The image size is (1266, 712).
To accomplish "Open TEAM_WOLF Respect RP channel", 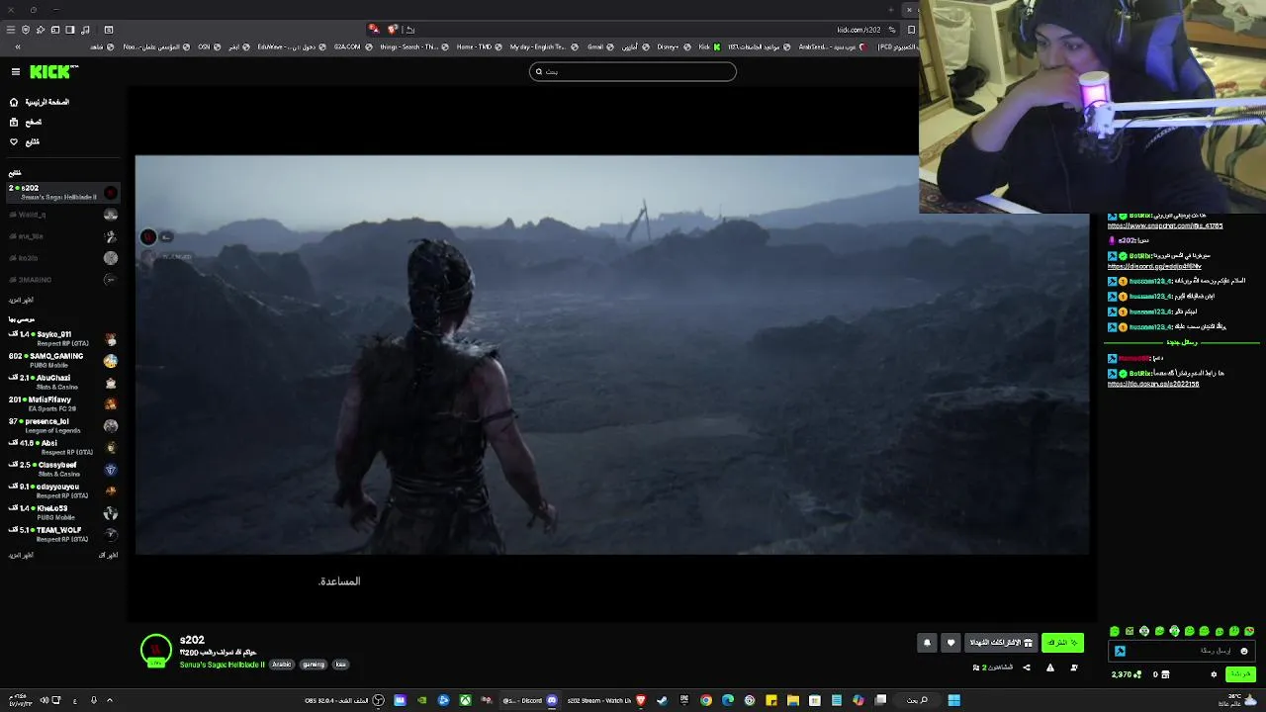I will [63, 534].
